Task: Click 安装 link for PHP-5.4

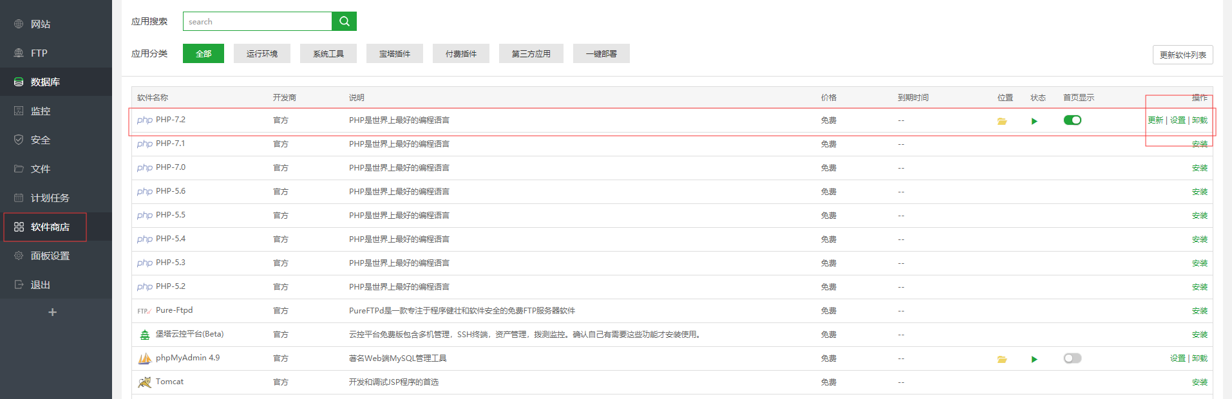Action: [x=1200, y=239]
